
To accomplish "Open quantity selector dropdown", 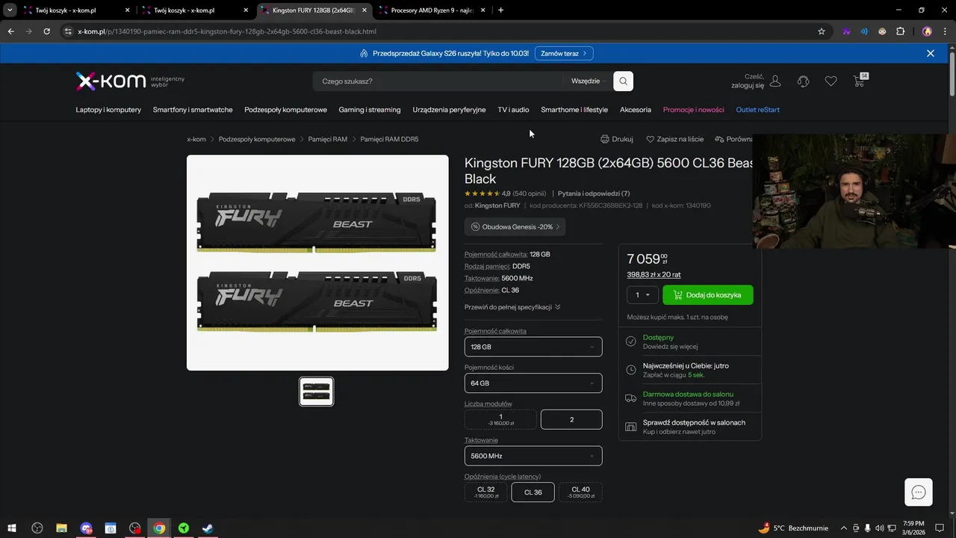I will click(642, 294).
